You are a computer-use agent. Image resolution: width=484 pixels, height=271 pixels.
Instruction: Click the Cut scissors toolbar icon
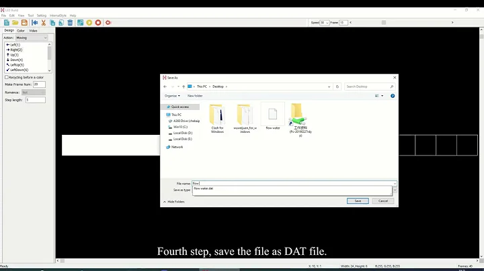tap(44, 23)
